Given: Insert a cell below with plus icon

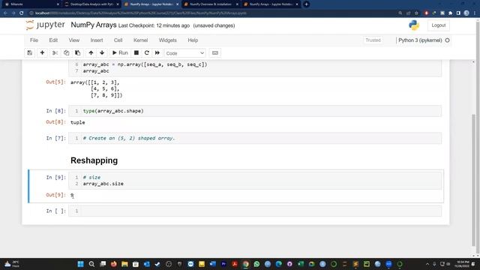Looking at the screenshot, I should 42,53.
